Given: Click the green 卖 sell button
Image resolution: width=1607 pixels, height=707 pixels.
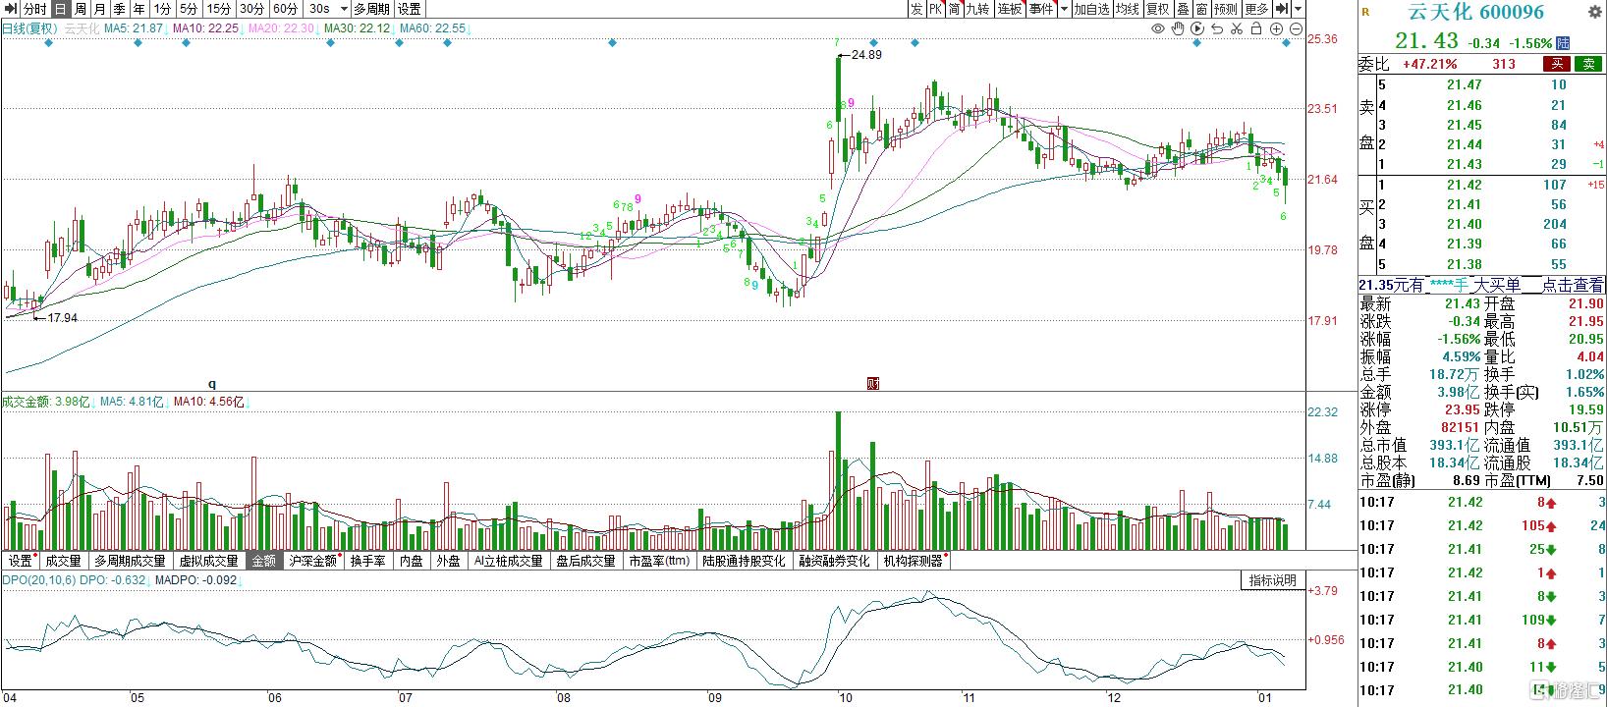Looking at the screenshot, I should tap(1588, 64).
